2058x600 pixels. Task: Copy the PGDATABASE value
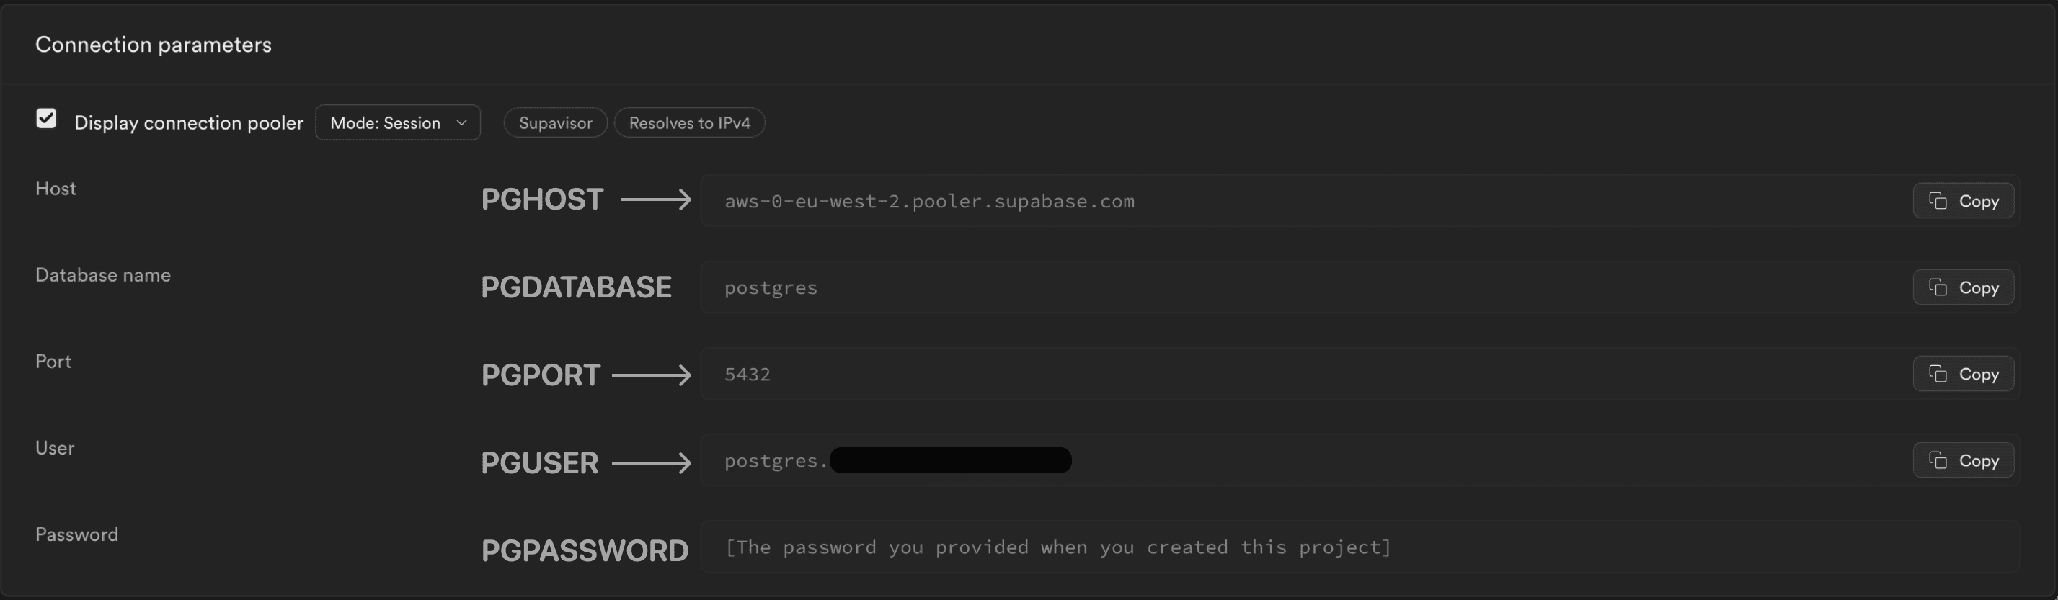pyautogui.click(x=1963, y=287)
